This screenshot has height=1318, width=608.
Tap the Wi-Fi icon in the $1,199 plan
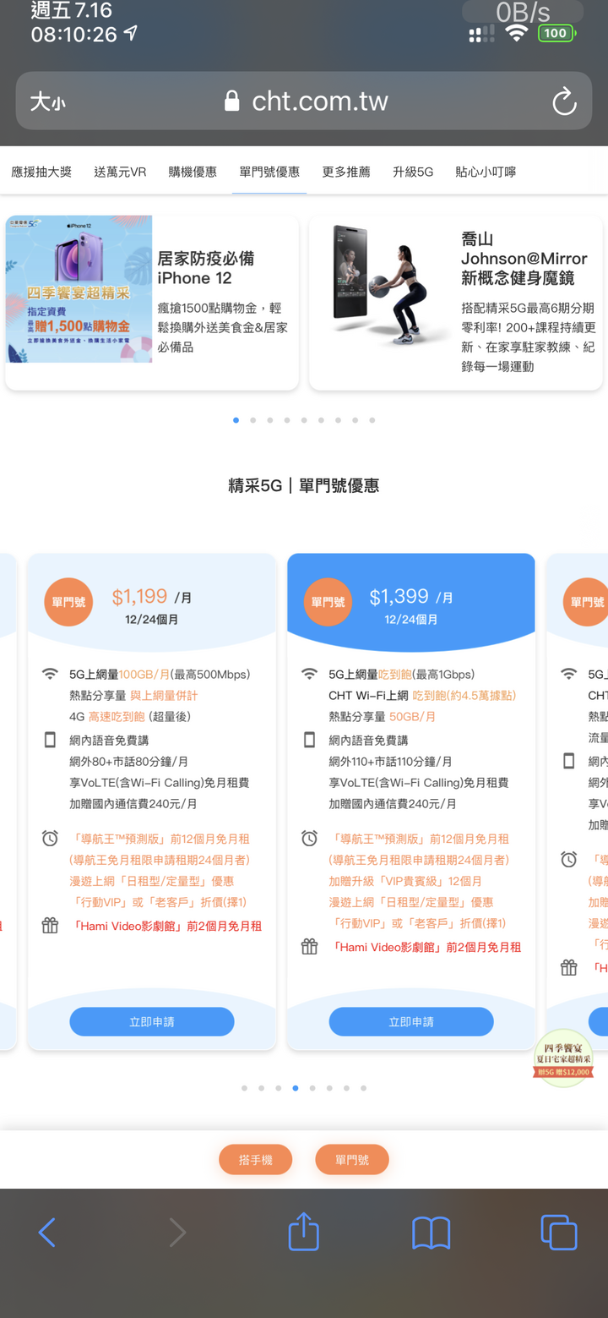(x=51, y=674)
